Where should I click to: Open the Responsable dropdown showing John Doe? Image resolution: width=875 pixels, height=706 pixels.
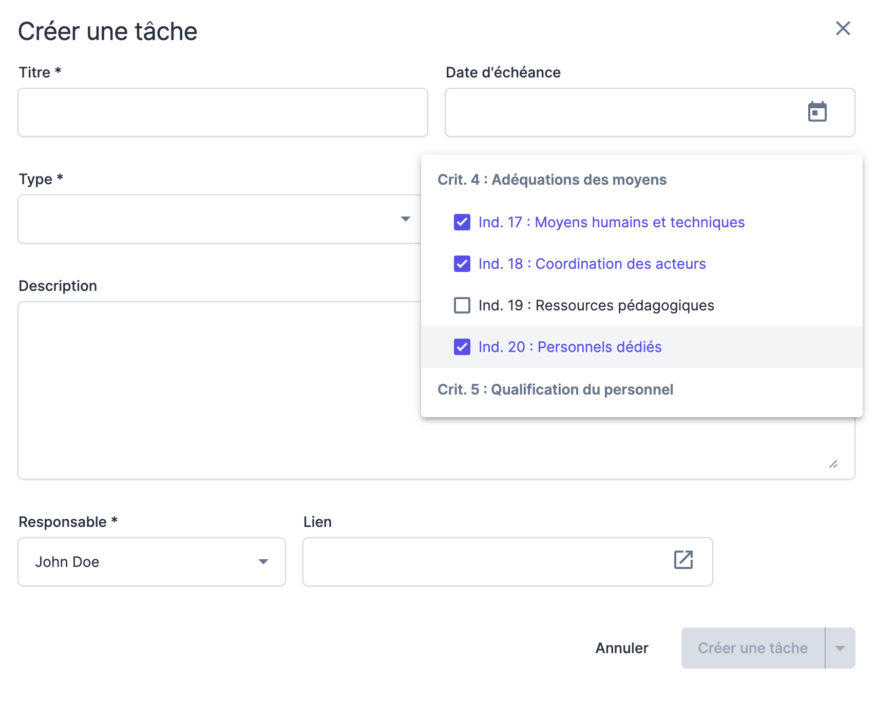coord(151,562)
